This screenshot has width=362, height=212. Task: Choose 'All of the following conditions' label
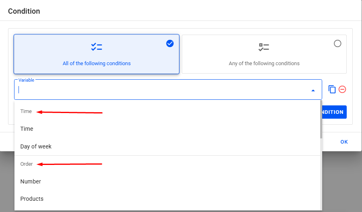coord(97,64)
